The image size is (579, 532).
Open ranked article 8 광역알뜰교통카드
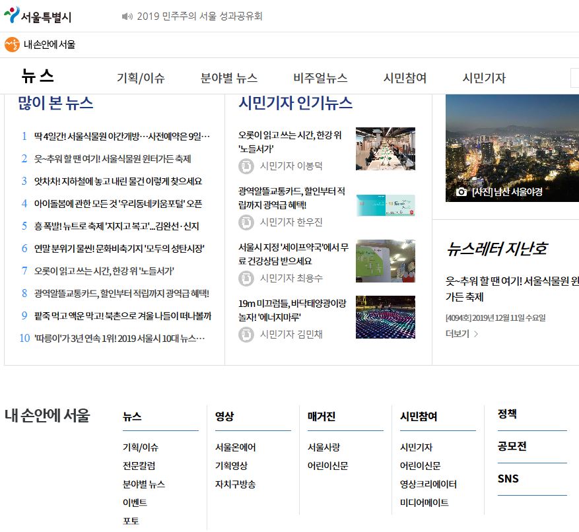121,294
